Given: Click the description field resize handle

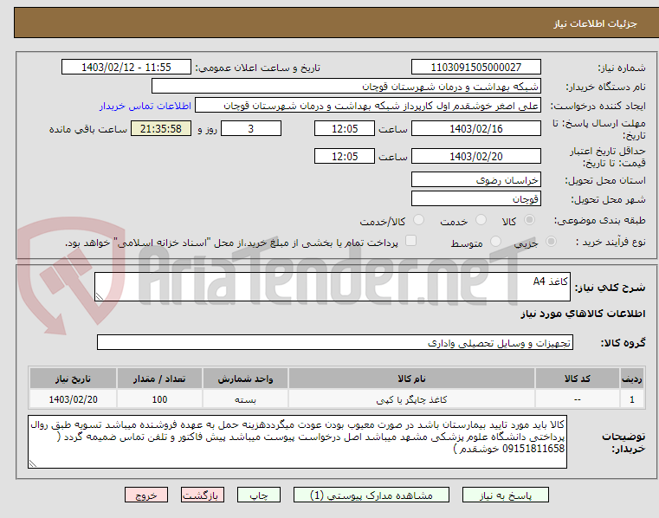Looking at the screenshot, I should pyautogui.click(x=100, y=297).
